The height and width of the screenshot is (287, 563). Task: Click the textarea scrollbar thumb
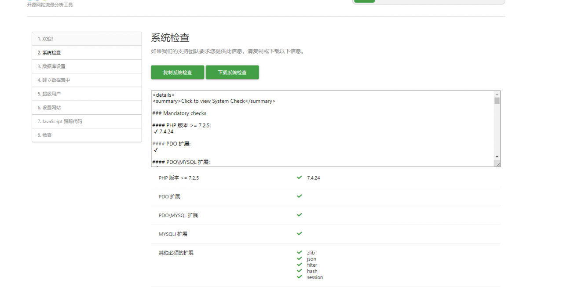coord(497,101)
